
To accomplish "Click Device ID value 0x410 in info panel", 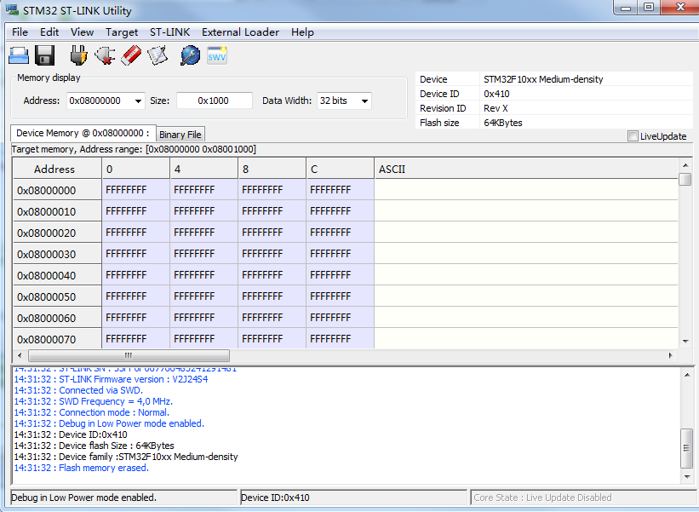I will 496,94.
